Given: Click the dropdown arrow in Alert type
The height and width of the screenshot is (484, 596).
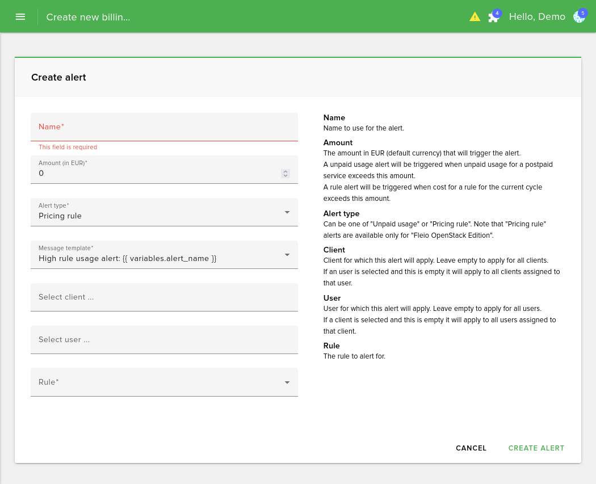Looking at the screenshot, I should click(x=287, y=212).
